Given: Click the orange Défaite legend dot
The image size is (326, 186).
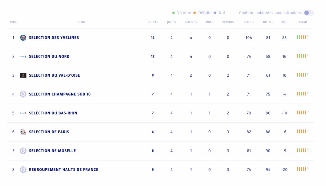Looking at the screenshot, I should [195, 13].
